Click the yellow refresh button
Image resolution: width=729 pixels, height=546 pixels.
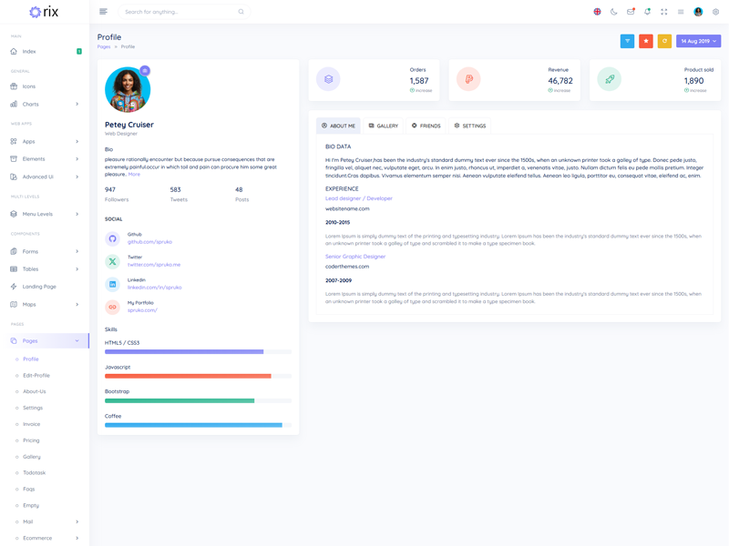[664, 41]
